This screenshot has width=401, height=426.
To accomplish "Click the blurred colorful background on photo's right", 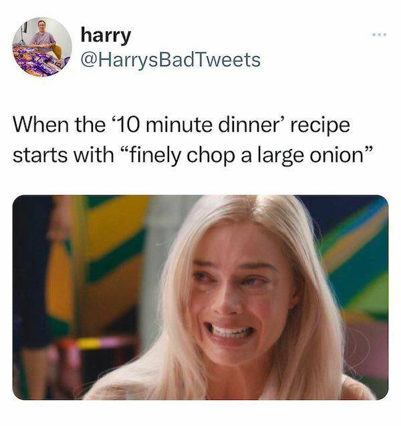I will (x=354, y=268).
